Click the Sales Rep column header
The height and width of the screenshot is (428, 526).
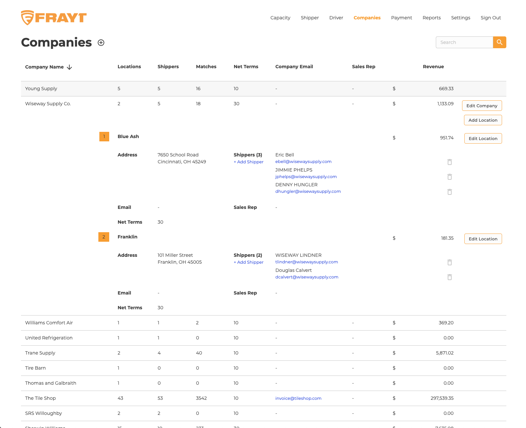(363, 67)
